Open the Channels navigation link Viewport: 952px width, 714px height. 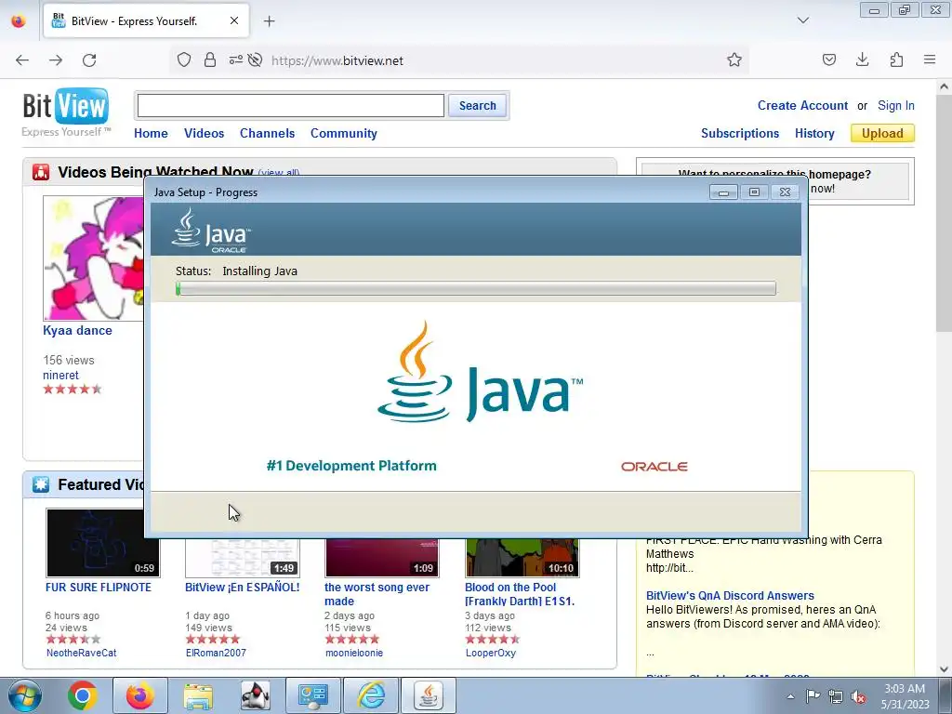click(x=267, y=134)
